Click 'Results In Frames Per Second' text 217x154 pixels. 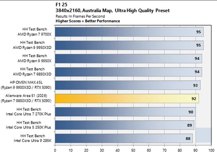(x=80, y=16)
